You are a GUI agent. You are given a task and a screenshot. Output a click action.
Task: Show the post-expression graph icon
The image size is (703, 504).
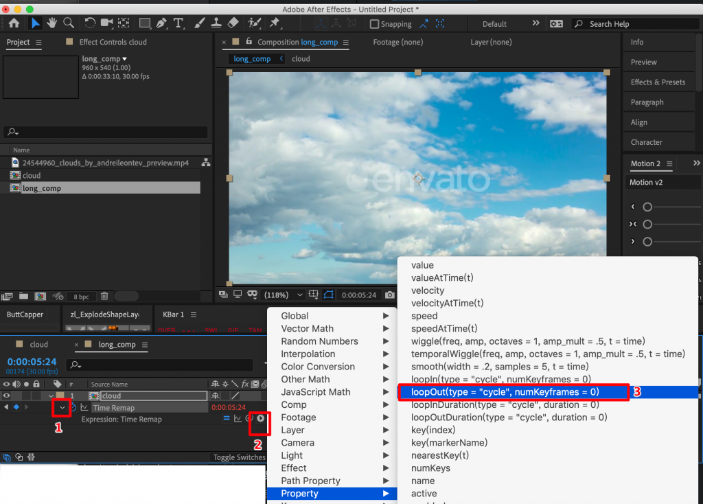click(x=238, y=418)
